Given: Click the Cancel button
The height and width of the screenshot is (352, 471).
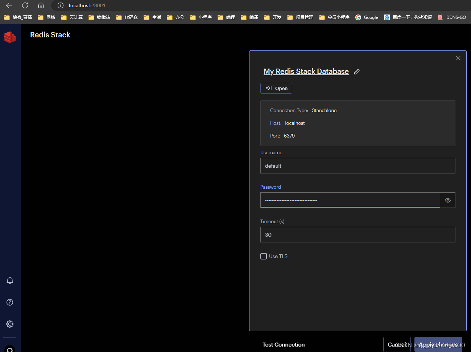Looking at the screenshot, I should coord(397,345).
